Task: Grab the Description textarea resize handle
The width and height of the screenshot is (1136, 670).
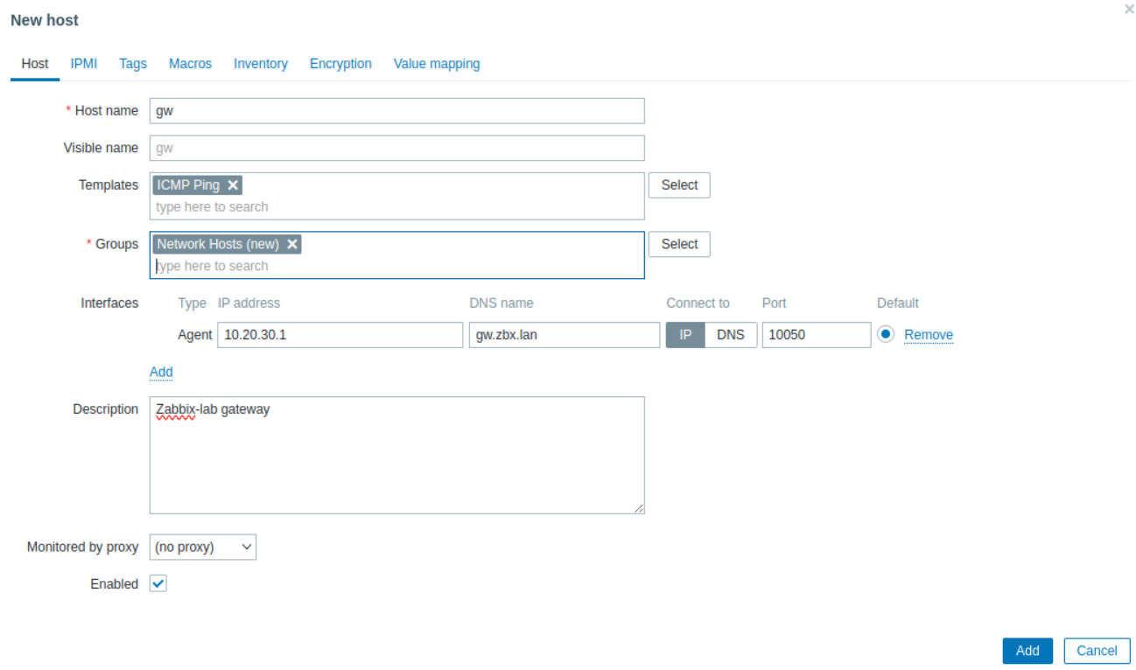Action: pos(639,508)
